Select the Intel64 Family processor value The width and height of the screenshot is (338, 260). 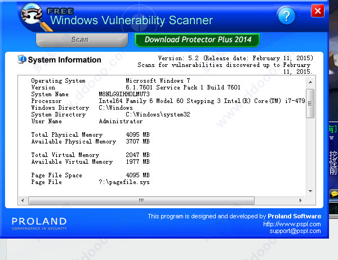pyautogui.click(x=202, y=101)
